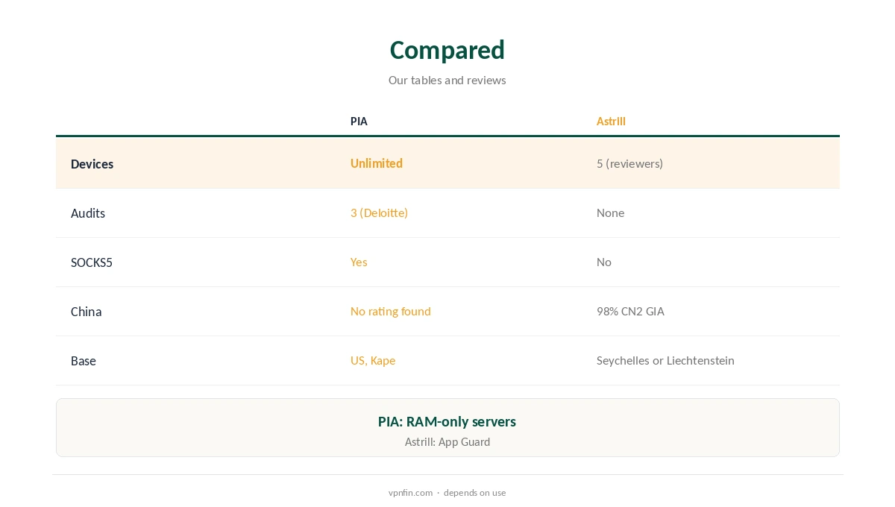Click the 'Yes' cell in SOCKS5 row

tap(359, 262)
